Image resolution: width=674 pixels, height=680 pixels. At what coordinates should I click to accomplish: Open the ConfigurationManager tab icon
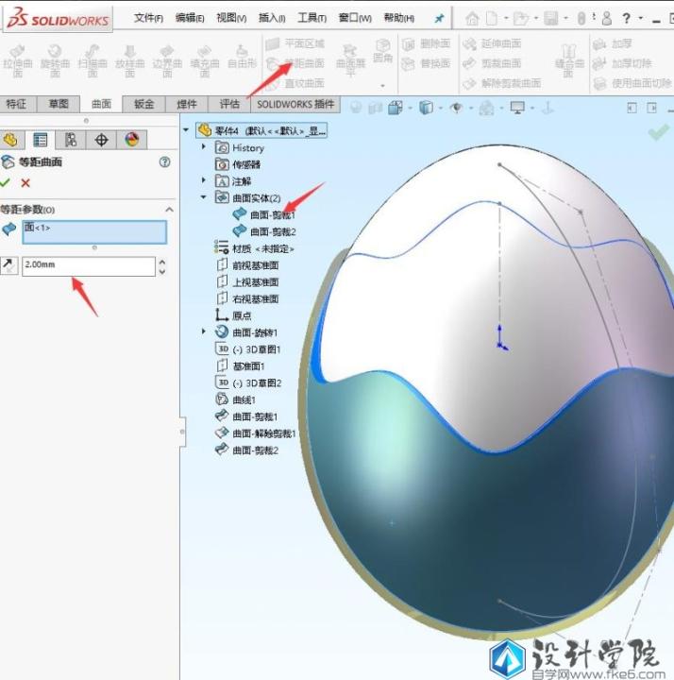click(x=71, y=140)
